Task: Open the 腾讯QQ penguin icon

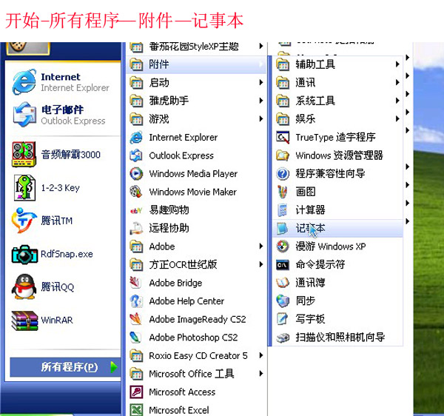Action: click(24, 286)
